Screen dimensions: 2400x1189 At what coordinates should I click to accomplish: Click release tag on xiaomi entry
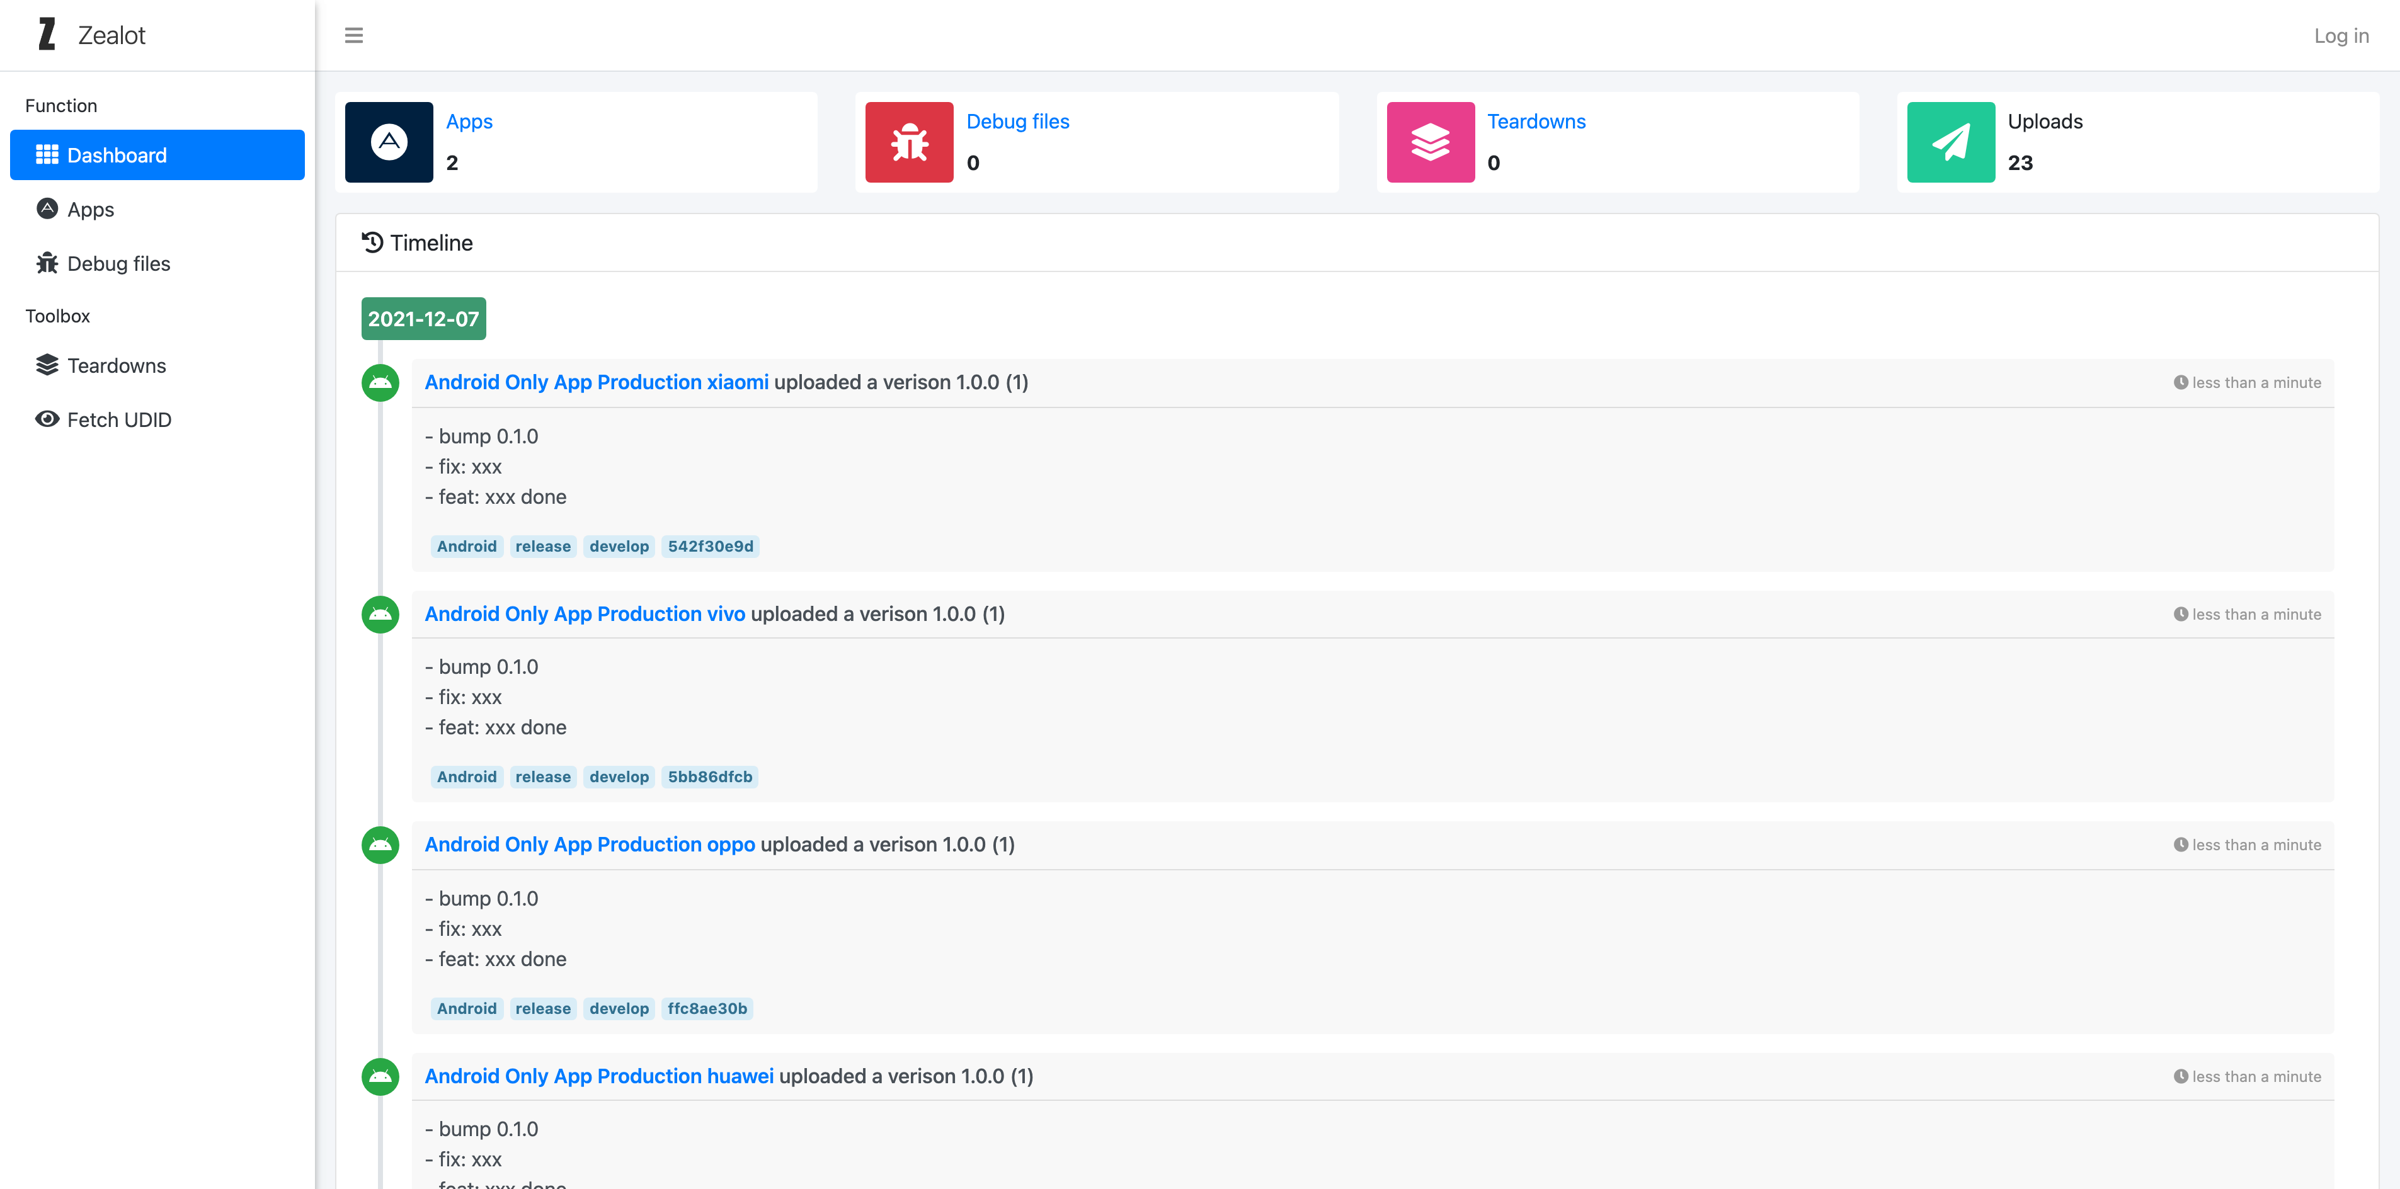tap(542, 547)
